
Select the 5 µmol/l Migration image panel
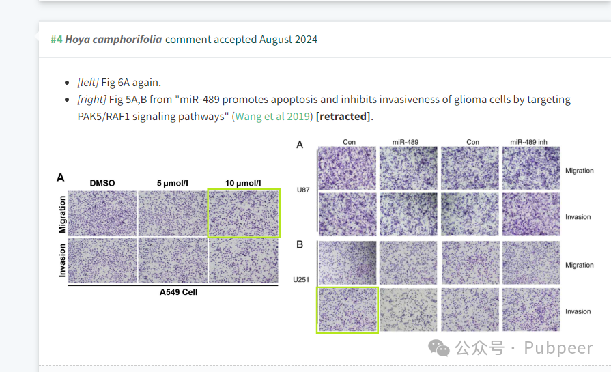173,213
